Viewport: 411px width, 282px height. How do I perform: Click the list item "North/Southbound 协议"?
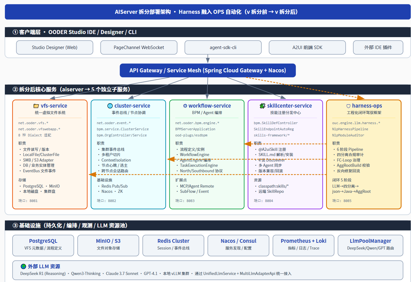click(201, 171)
